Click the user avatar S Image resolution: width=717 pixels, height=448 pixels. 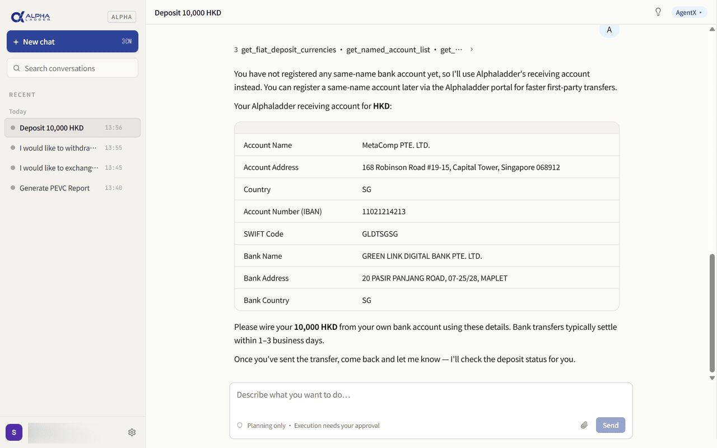14,432
